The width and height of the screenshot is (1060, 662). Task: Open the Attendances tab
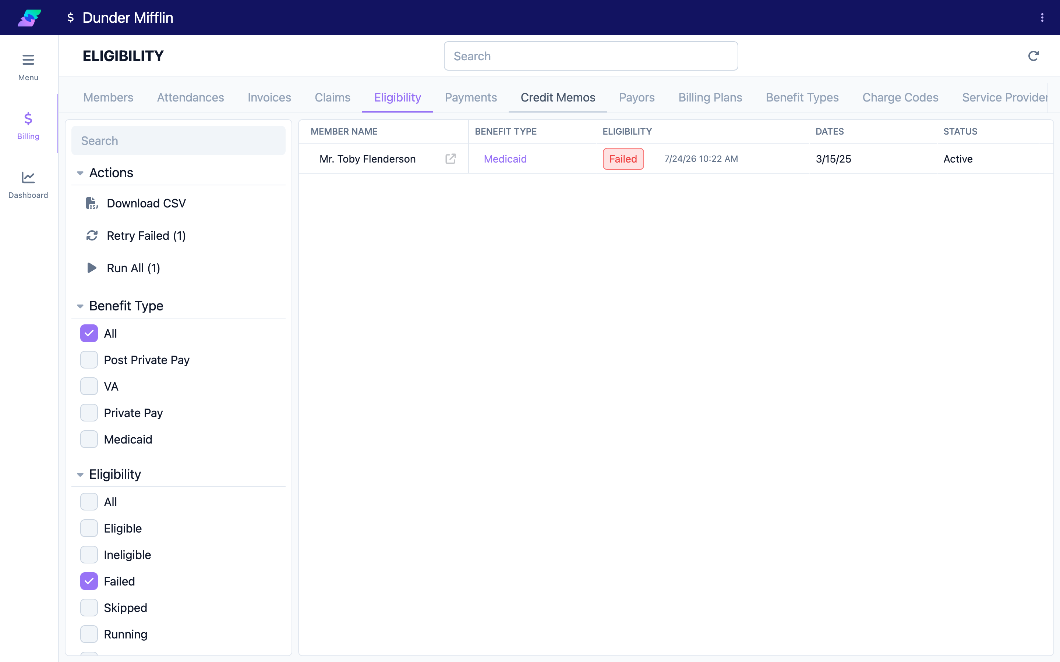tap(191, 97)
